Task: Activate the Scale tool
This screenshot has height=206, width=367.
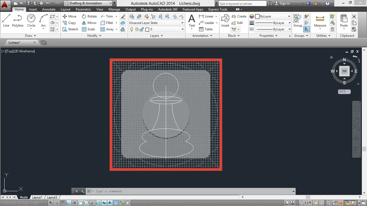Action: click(x=88, y=29)
